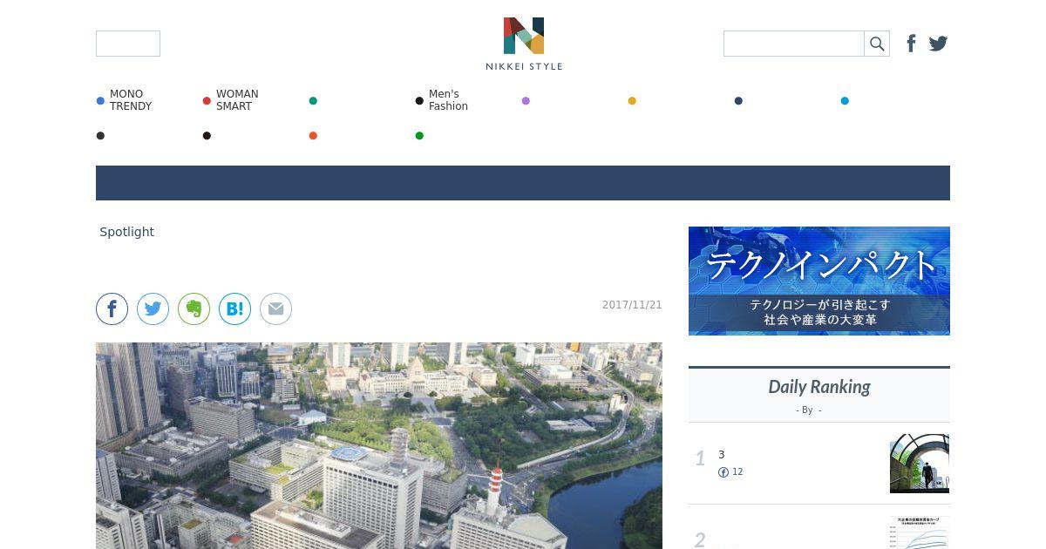
Task: Click the Spotlight category link
Action: (x=126, y=232)
